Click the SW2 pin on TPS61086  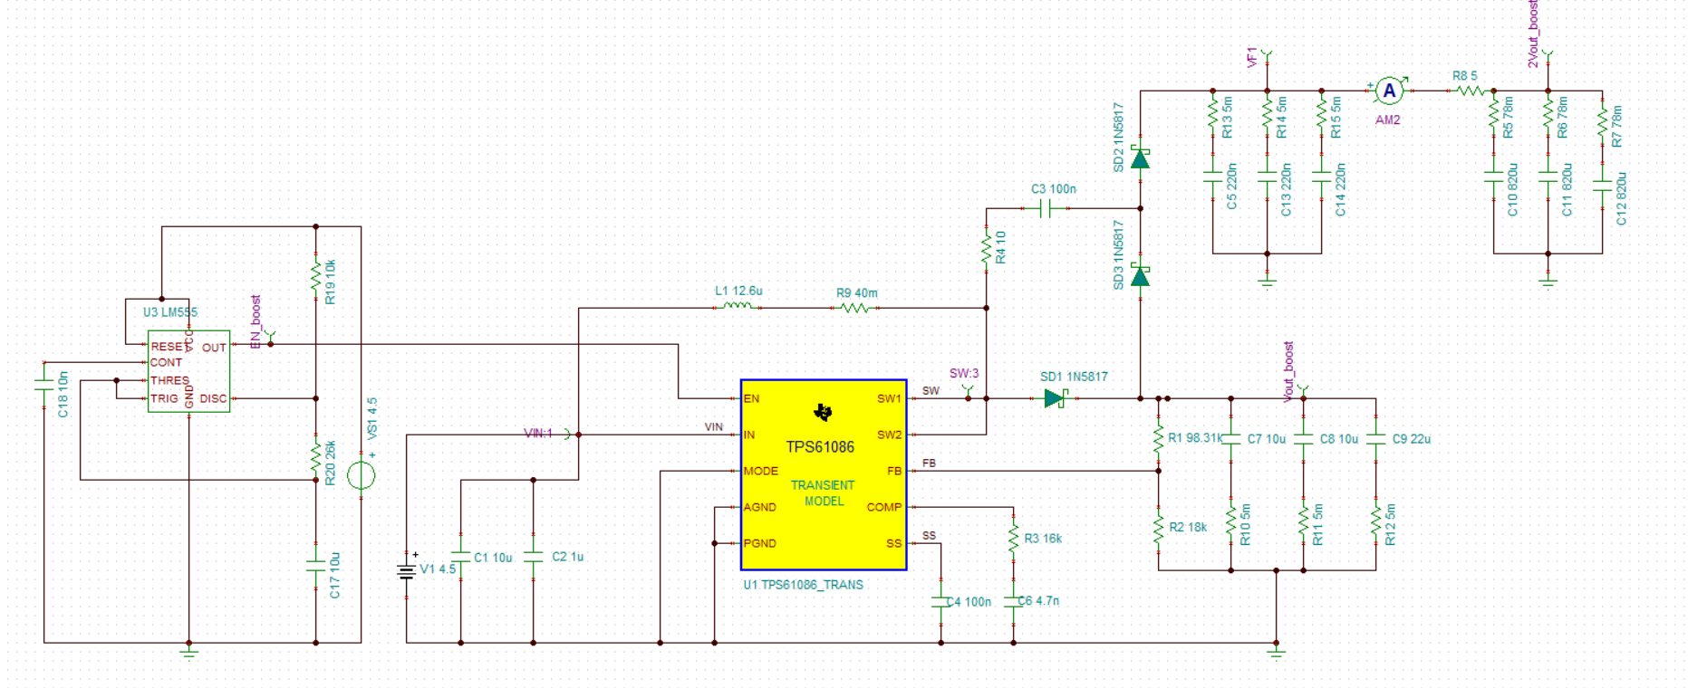click(x=889, y=435)
